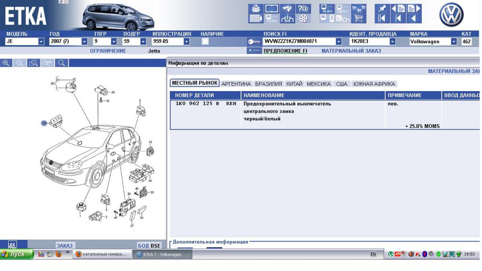Switch to the Китай tab
The height and width of the screenshot is (271, 482).
pyautogui.click(x=294, y=84)
